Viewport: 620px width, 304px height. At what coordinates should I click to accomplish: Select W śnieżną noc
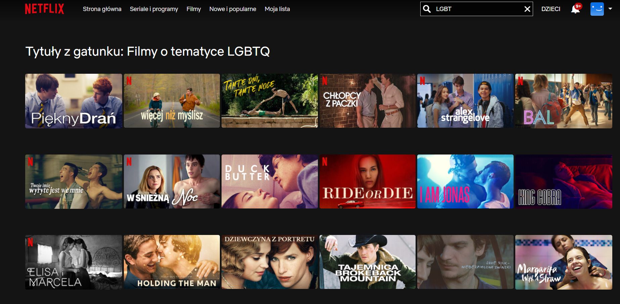[x=172, y=182]
